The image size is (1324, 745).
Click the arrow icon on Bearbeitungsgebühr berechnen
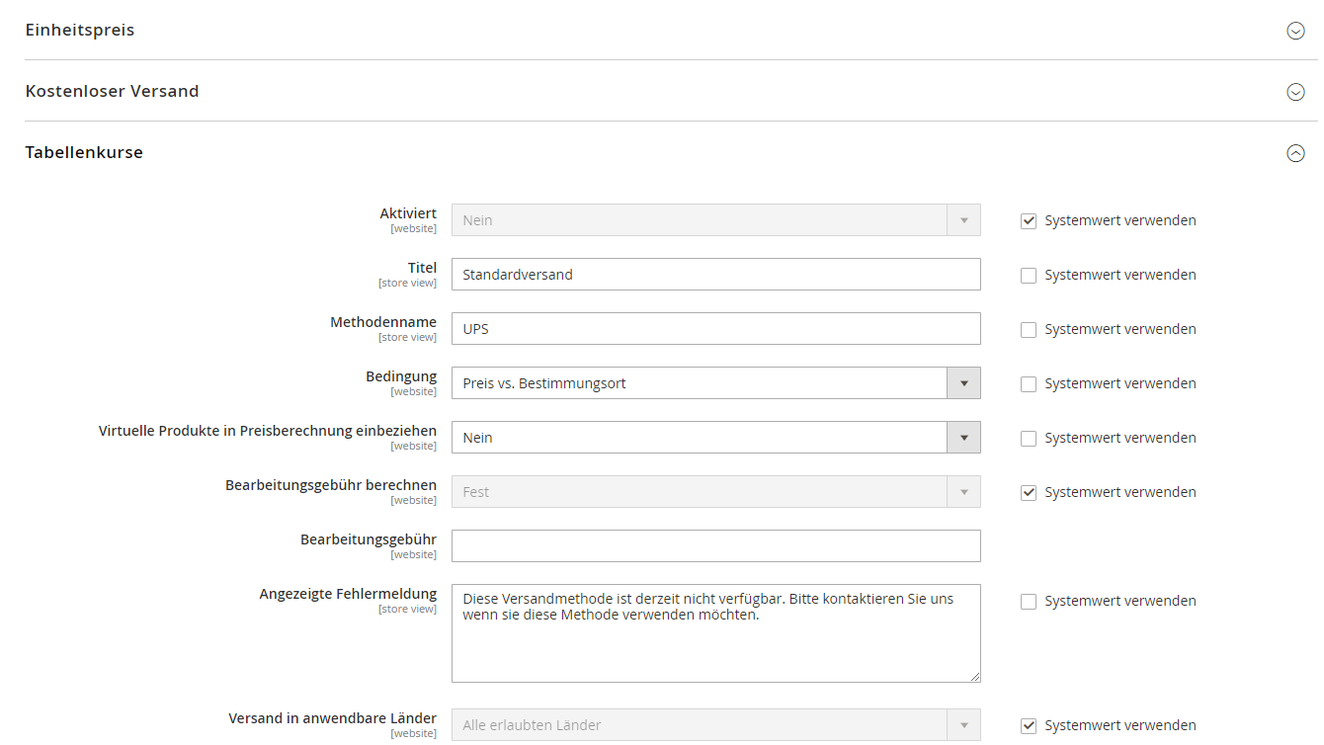(963, 491)
